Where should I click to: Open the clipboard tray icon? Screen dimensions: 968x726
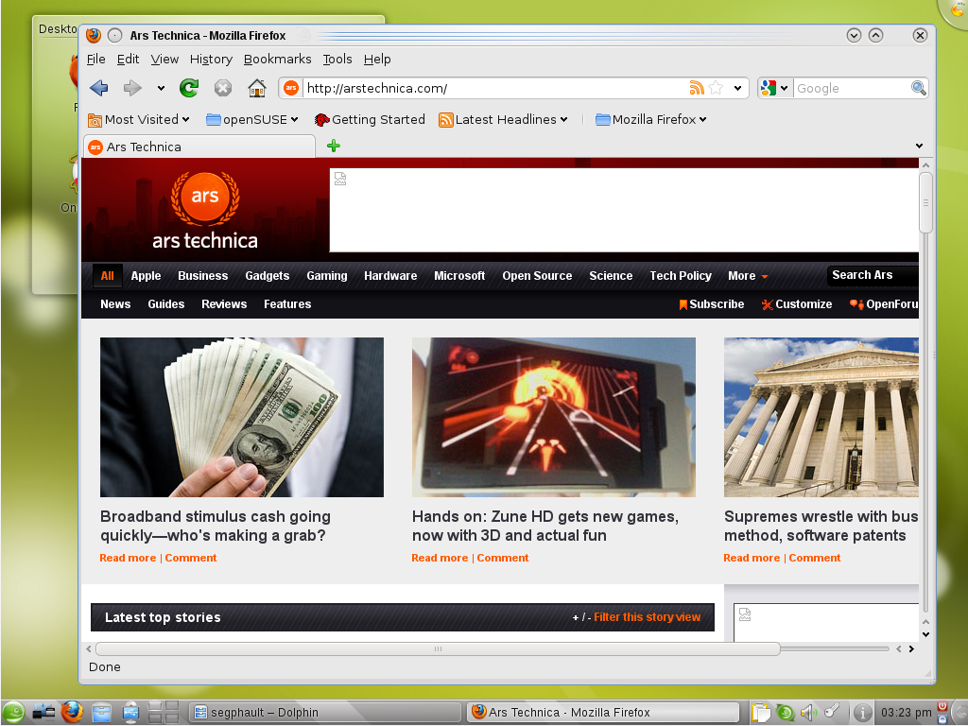[x=761, y=713]
